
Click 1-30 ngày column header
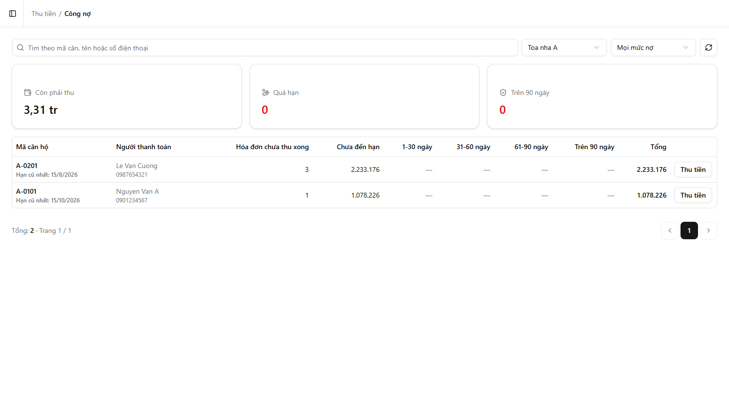tap(417, 147)
